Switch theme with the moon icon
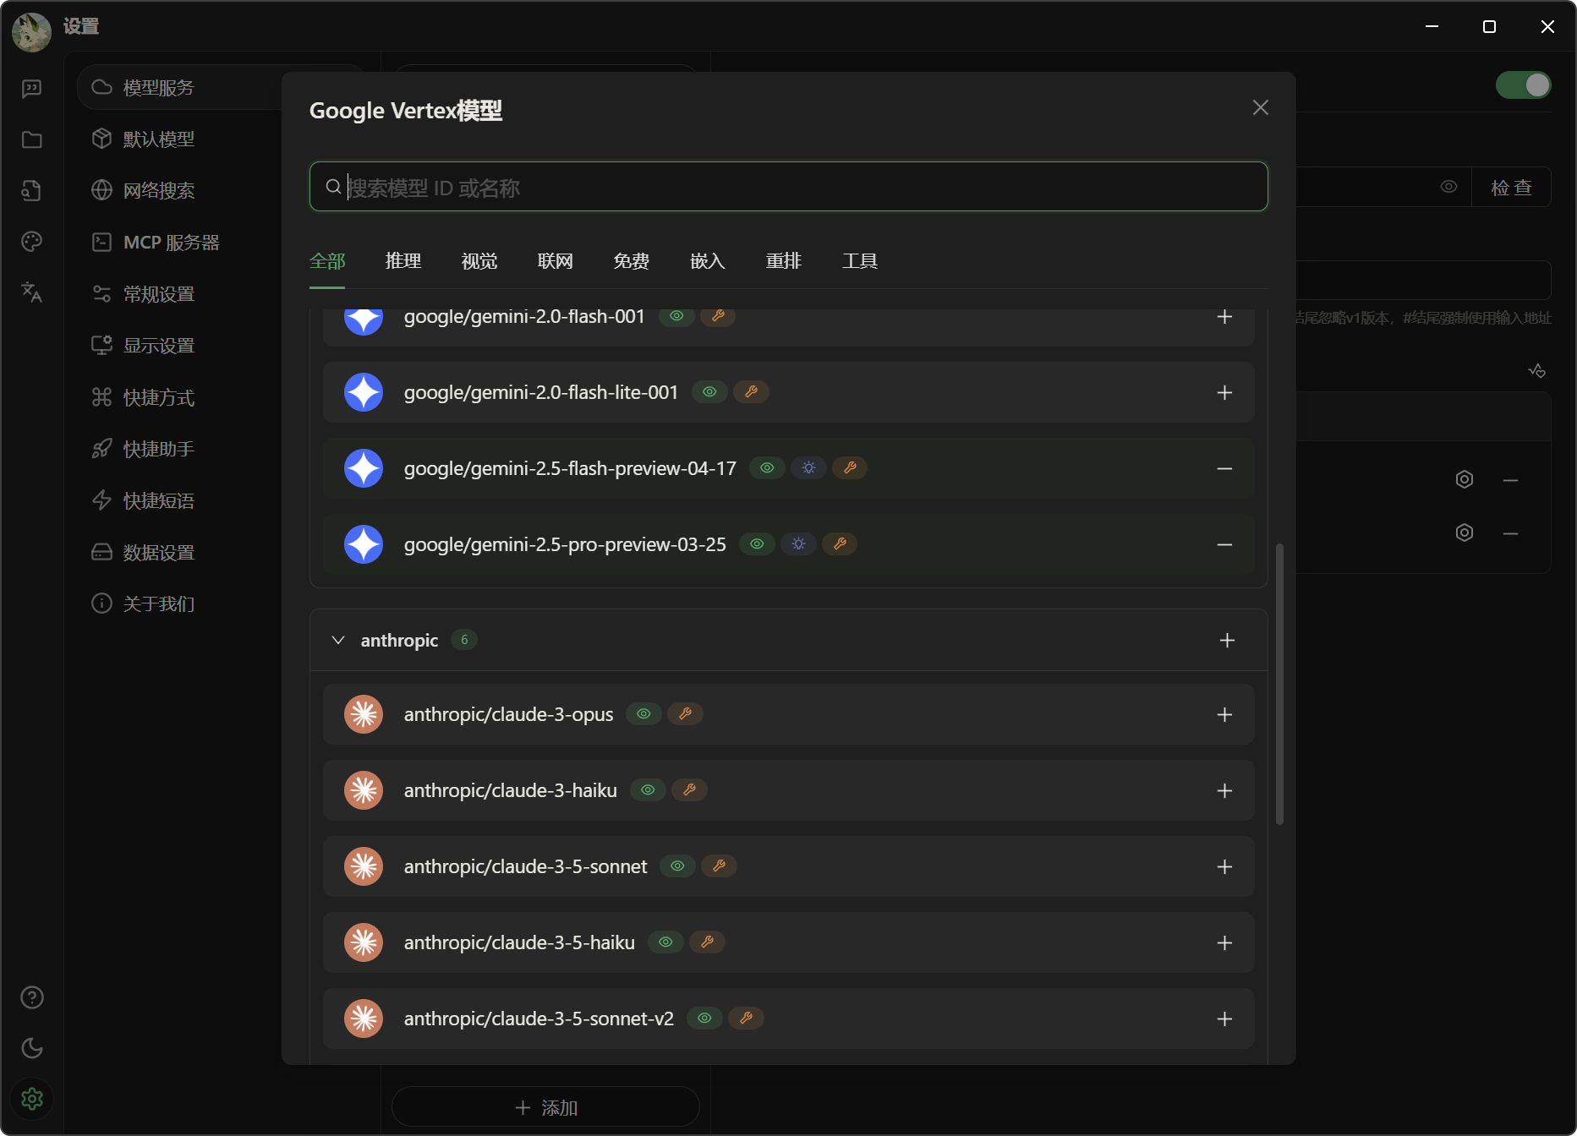 [x=32, y=1048]
